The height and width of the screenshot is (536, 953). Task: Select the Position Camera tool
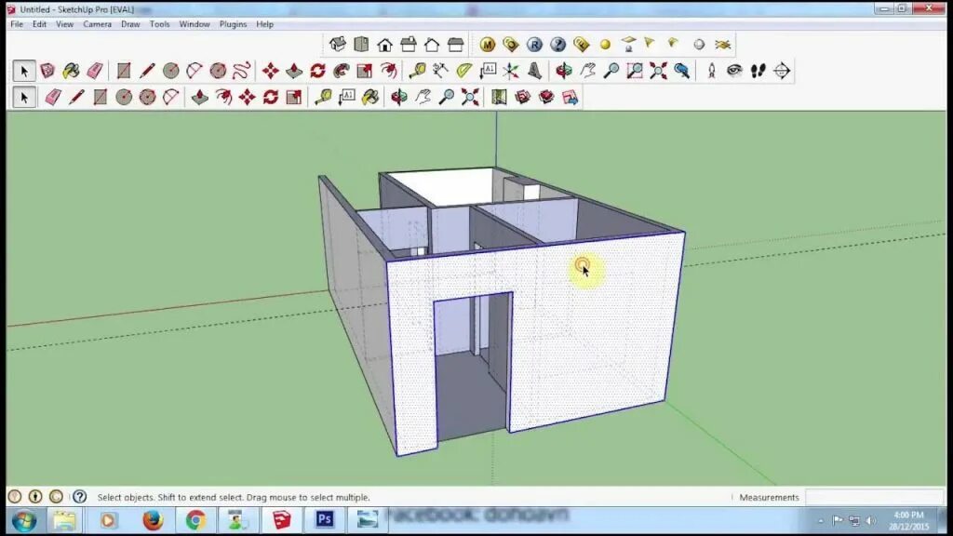point(711,71)
